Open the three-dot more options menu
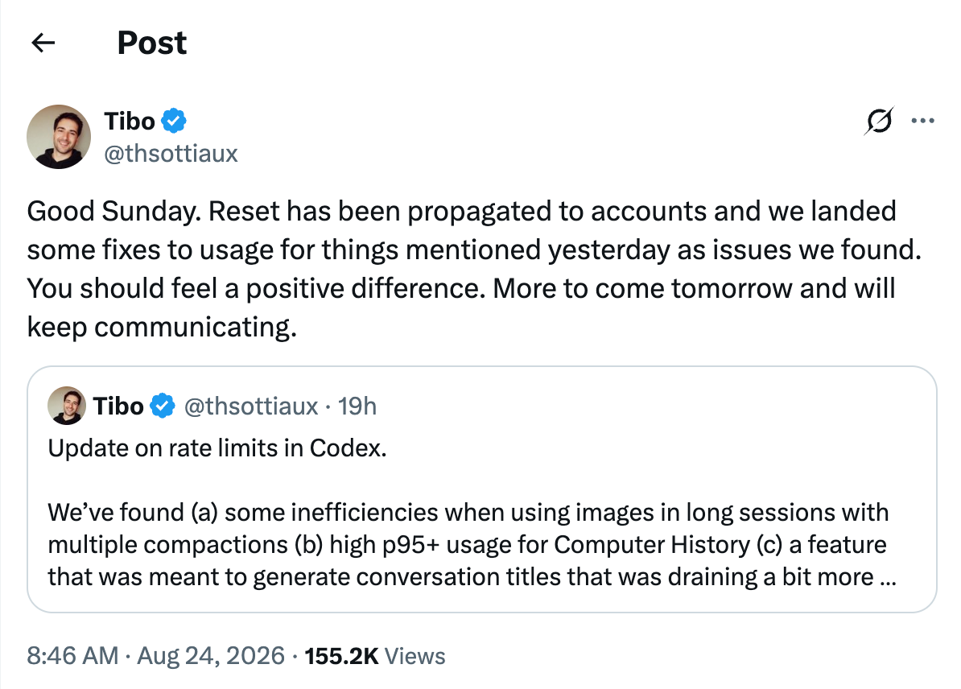This screenshot has height=689, width=961. pos(922,121)
